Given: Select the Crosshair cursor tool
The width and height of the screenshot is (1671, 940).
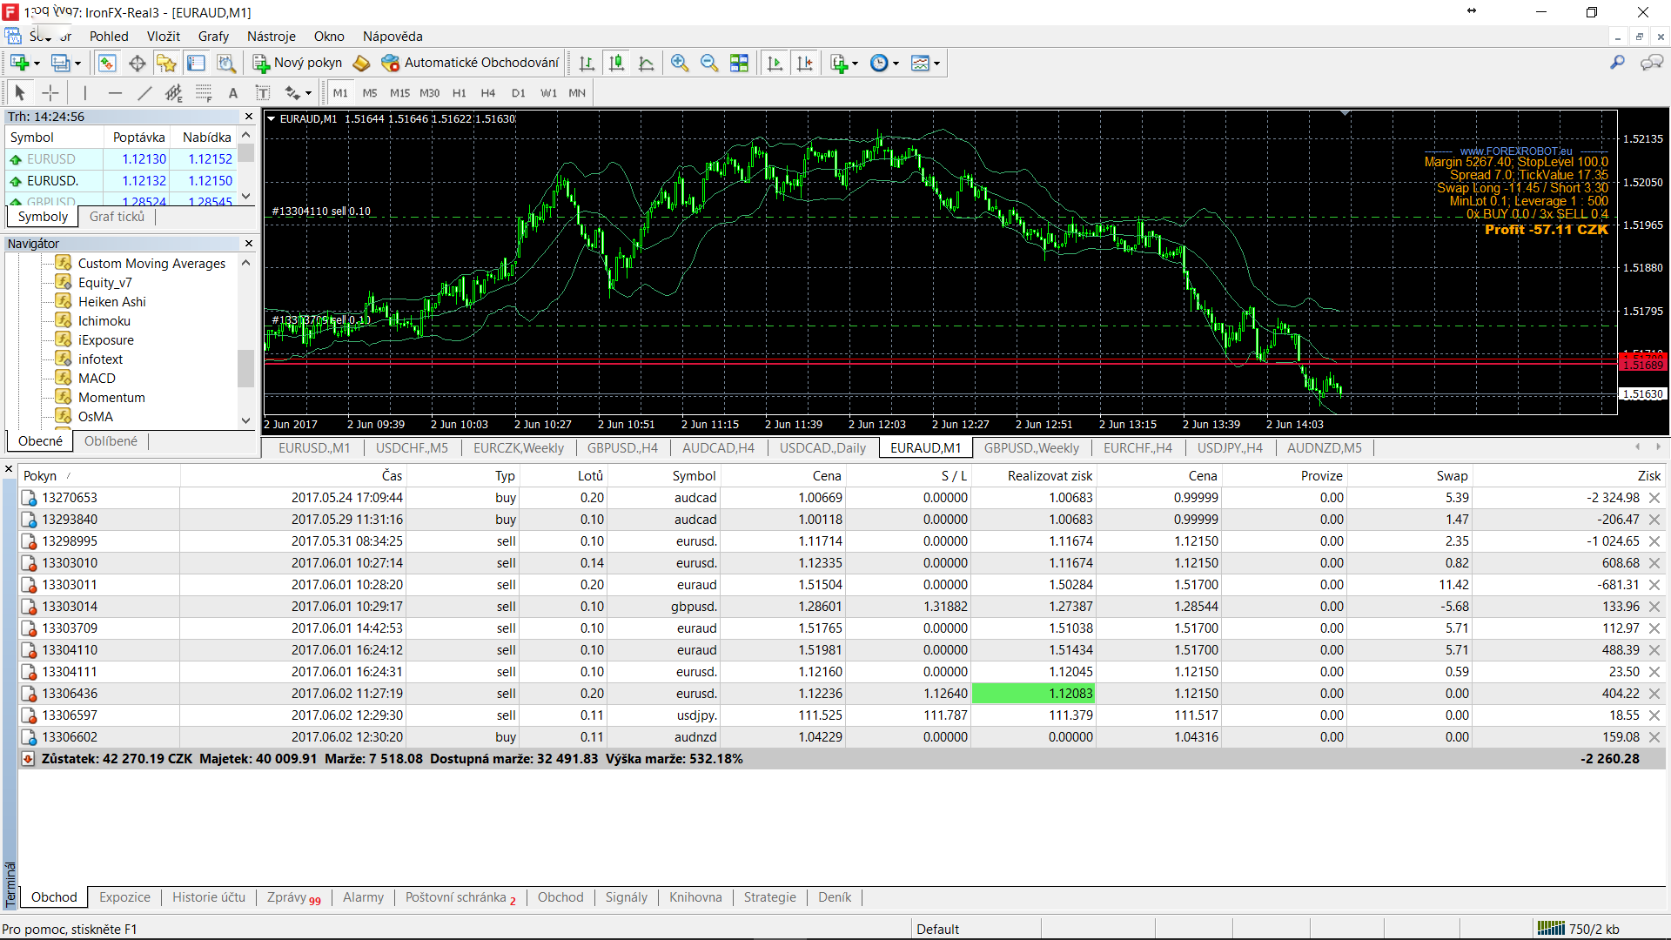Looking at the screenshot, I should point(50,93).
